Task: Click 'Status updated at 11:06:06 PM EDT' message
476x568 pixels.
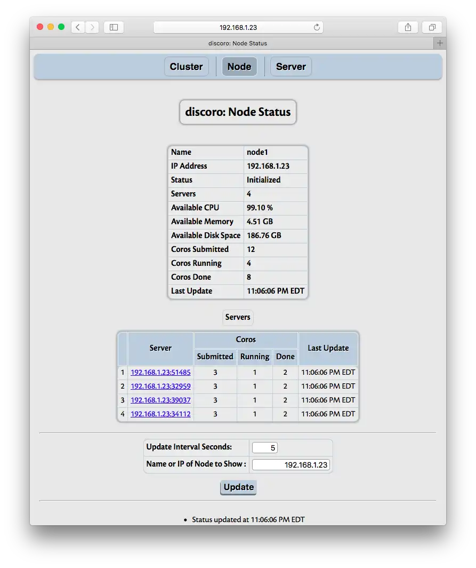Action: point(248,519)
